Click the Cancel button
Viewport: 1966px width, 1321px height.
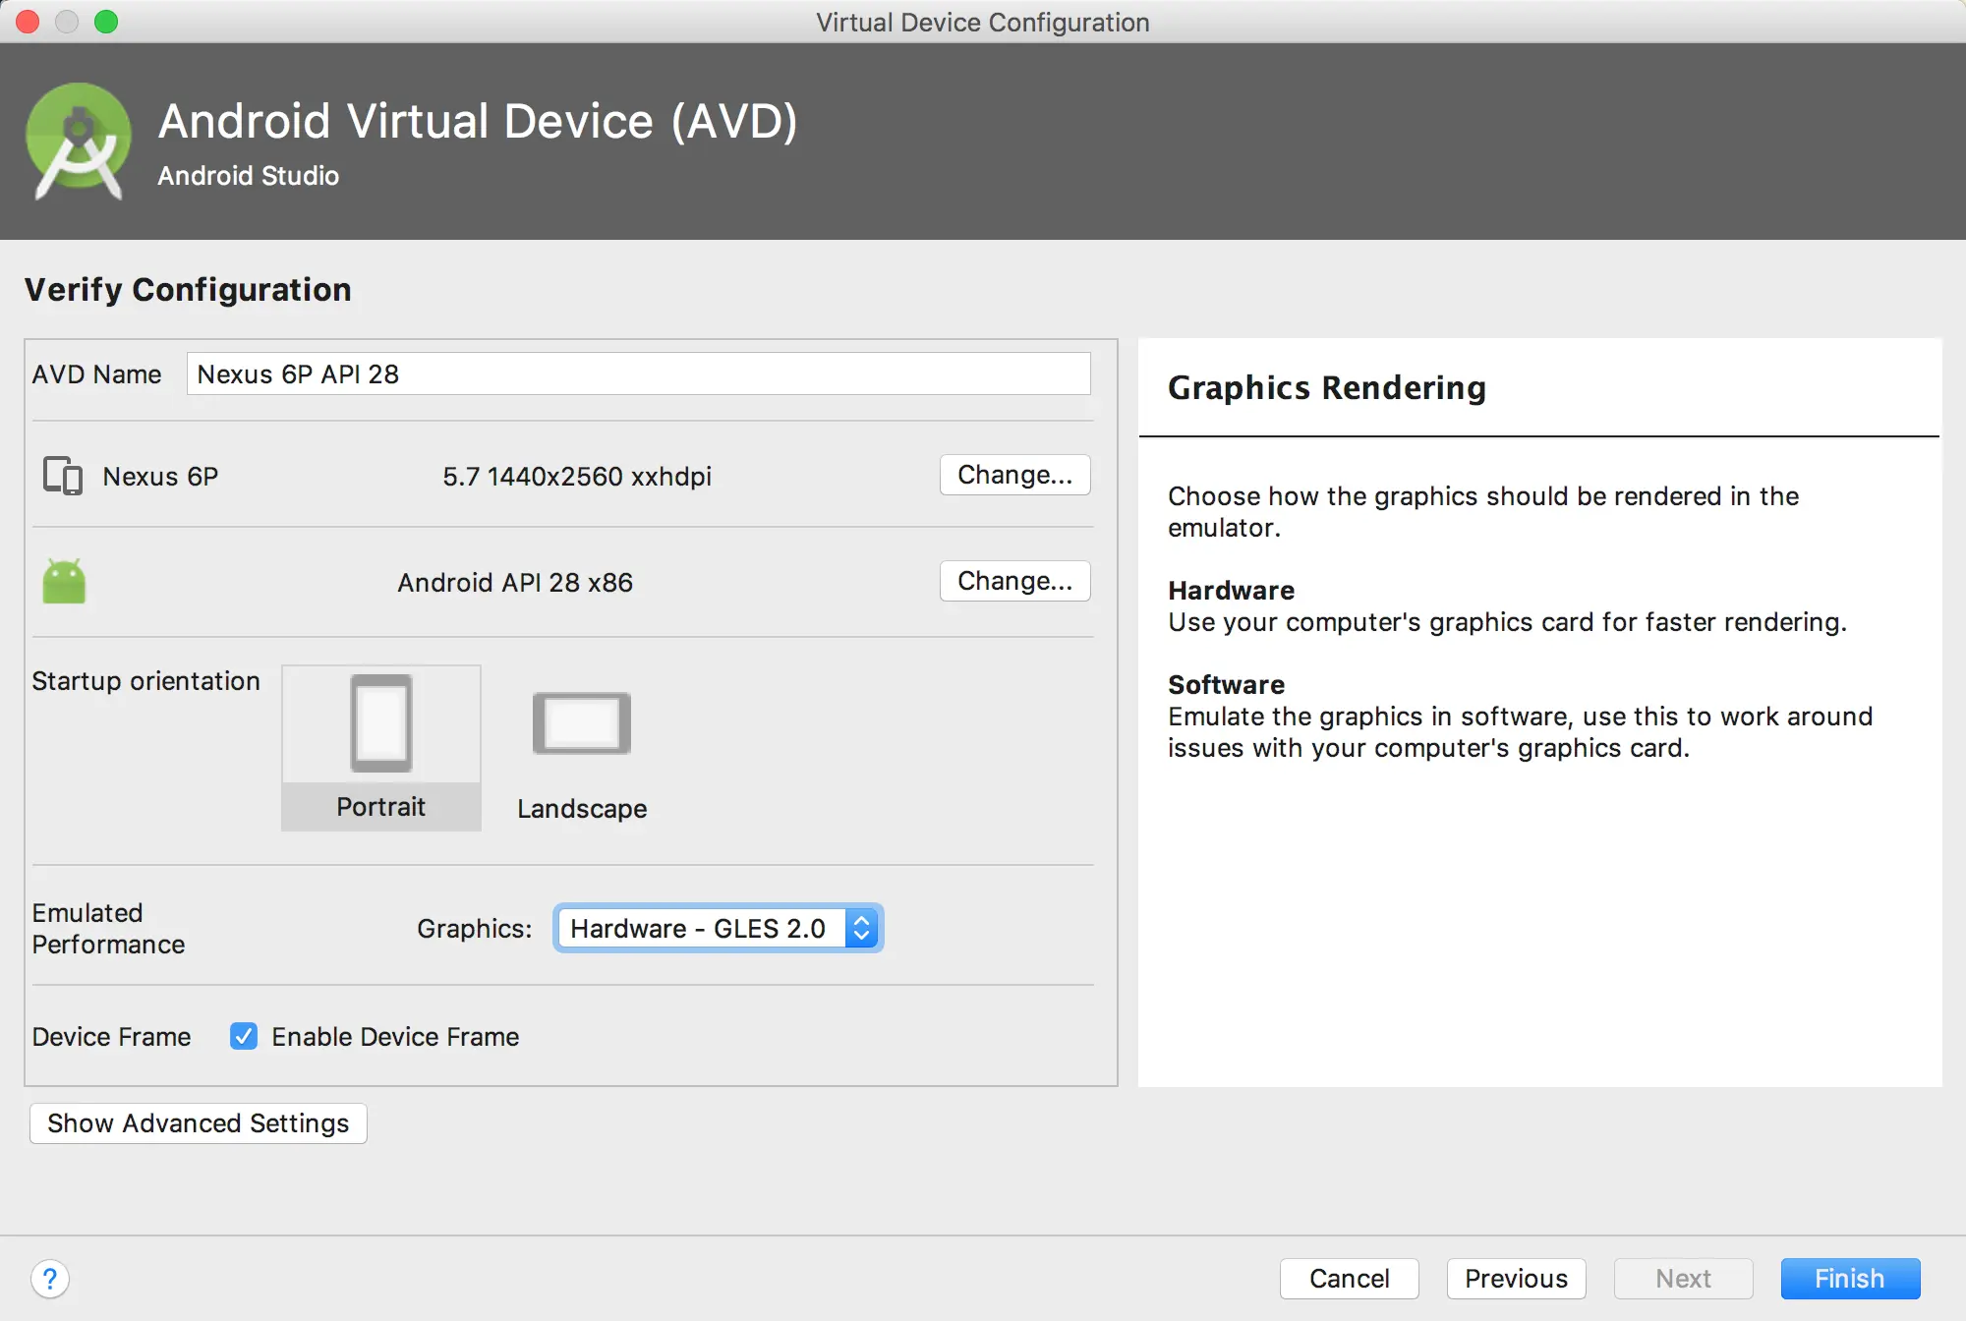coord(1349,1278)
